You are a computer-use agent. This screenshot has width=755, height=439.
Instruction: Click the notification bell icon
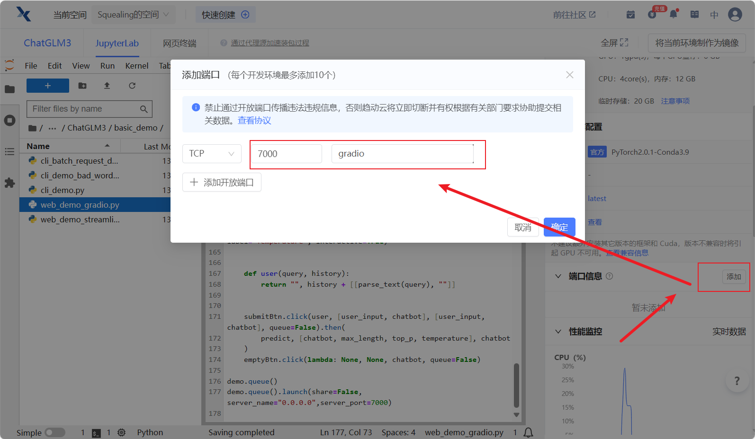click(x=673, y=15)
